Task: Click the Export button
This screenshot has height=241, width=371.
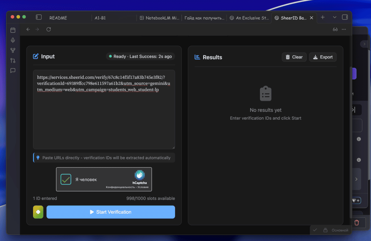Action: click(323, 57)
